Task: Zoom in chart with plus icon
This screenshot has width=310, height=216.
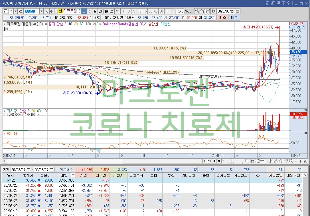Action: 301,161
